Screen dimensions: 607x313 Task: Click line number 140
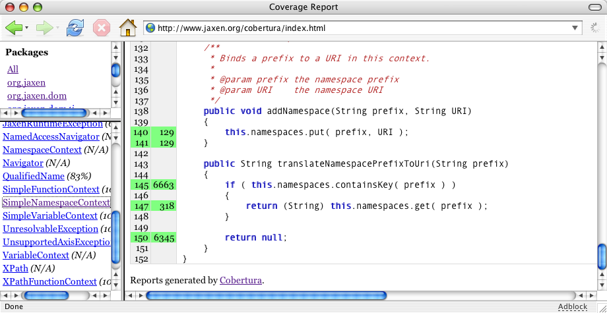coord(141,132)
